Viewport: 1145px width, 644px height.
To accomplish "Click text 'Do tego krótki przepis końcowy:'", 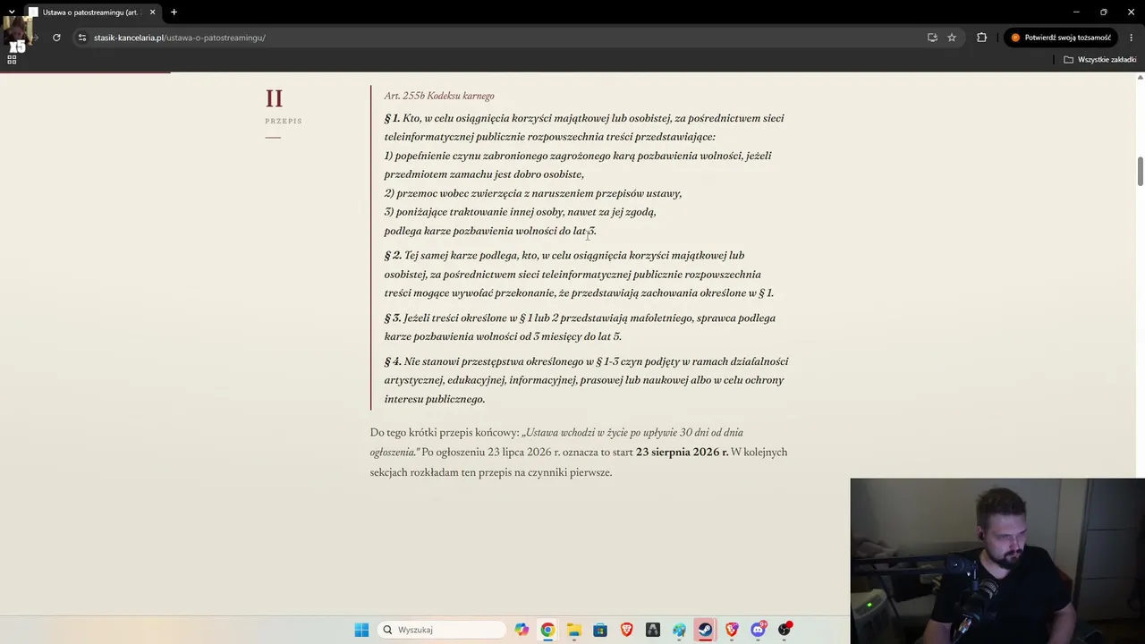I will (445, 433).
